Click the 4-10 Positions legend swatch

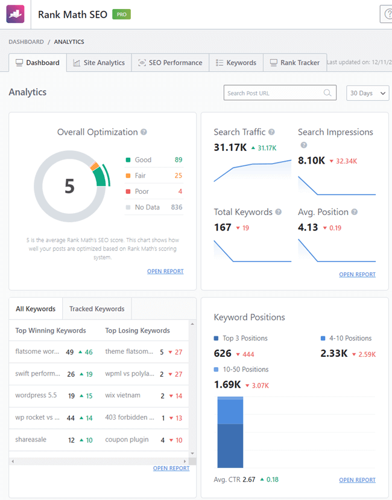(x=323, y=338)
